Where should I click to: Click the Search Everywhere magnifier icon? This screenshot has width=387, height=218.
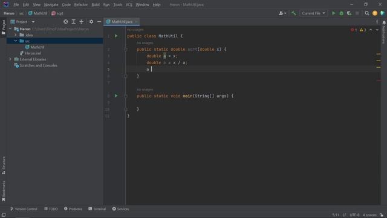click(x=367, y=13)
